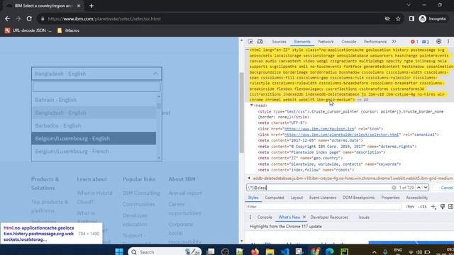Open Windows Start menu
Image resolution: width=454 pixels, height=255 pixels.
coord(119,251)
